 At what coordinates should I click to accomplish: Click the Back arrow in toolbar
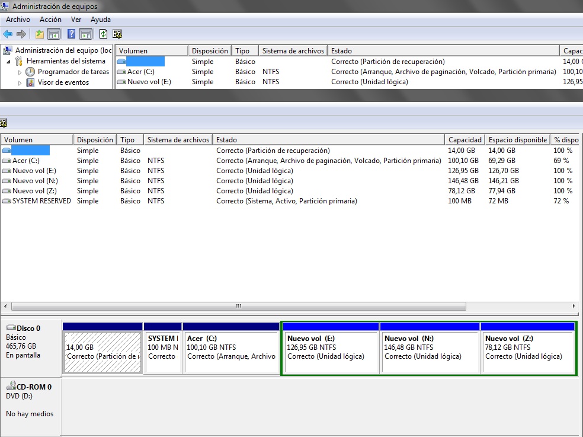[8, 34]
